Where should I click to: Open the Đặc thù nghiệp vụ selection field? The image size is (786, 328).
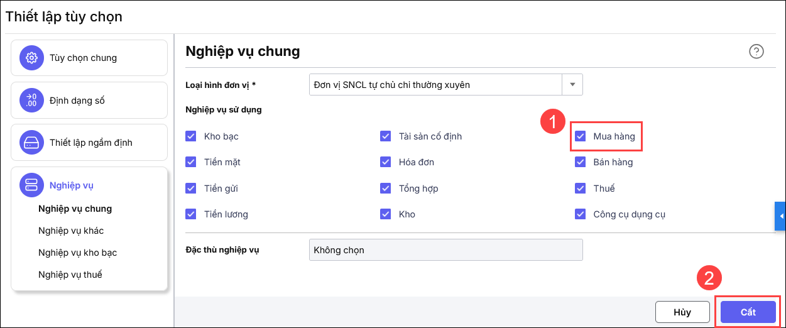[x=445, y=249]
